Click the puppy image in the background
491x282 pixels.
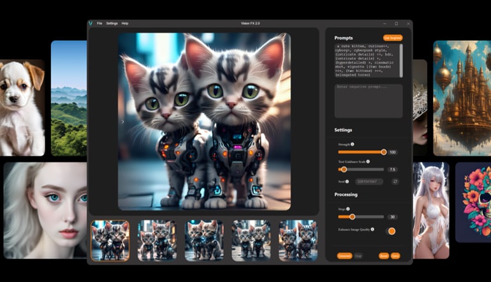click(x=22, y=108)
